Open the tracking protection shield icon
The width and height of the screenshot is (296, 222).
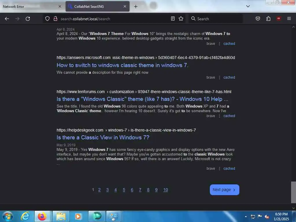pyautogui.click(x=47, y=18)
